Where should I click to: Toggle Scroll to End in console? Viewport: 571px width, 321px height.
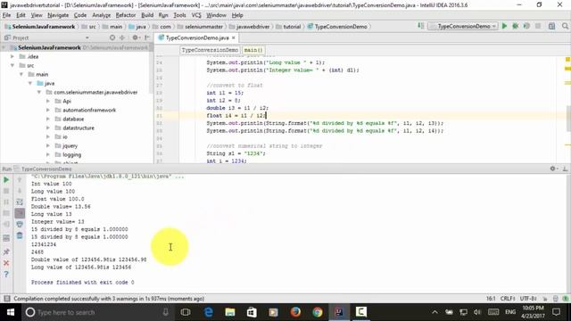point(20,213)
